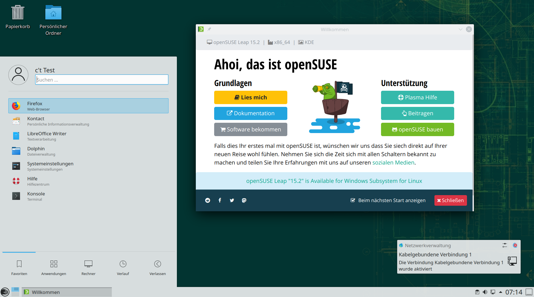The height and width of the screenshot is (297, 534).
Task: Click the red Schließen button
Action: [x=451, y=200]
